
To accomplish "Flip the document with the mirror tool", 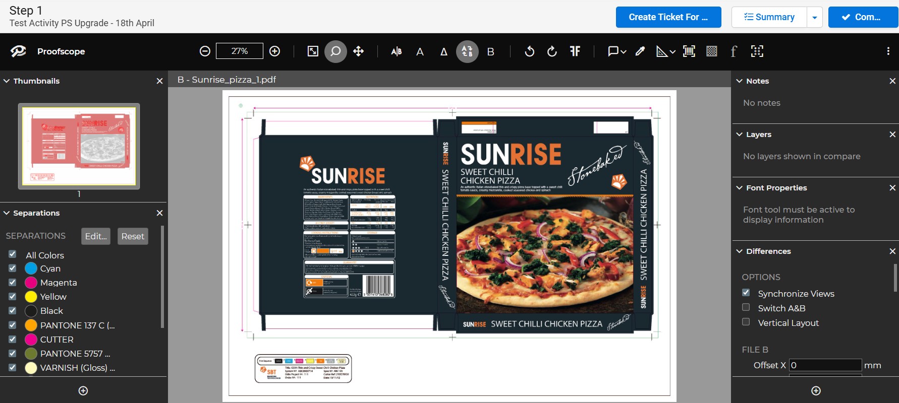I will click(575, 51).
